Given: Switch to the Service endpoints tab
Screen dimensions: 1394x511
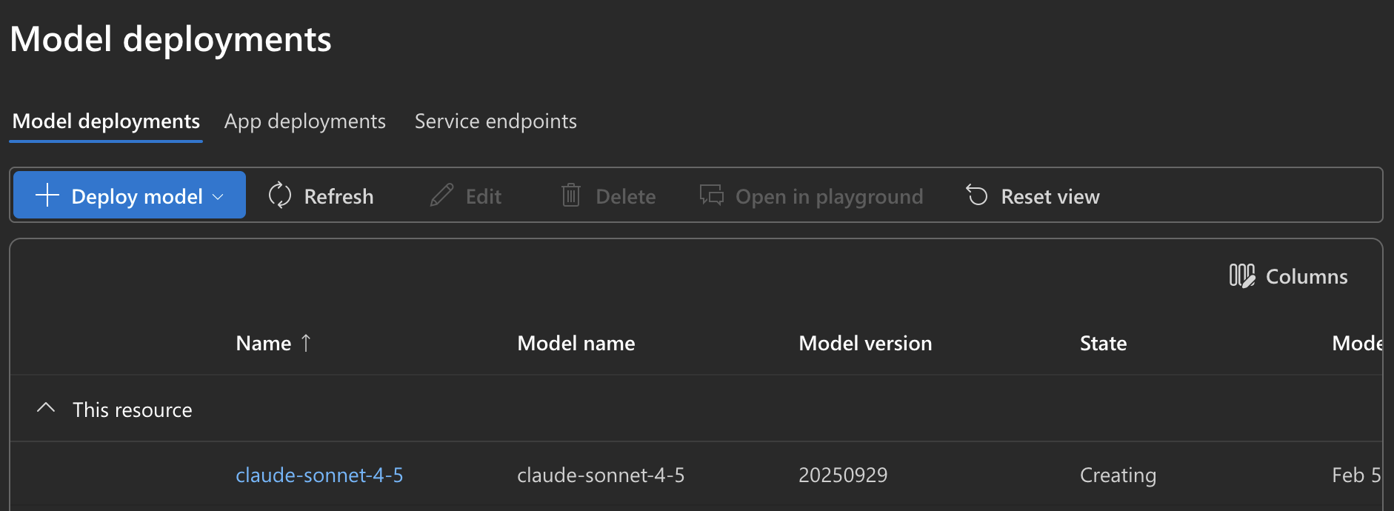Looking at the screenshot, I should click(496, 121).
